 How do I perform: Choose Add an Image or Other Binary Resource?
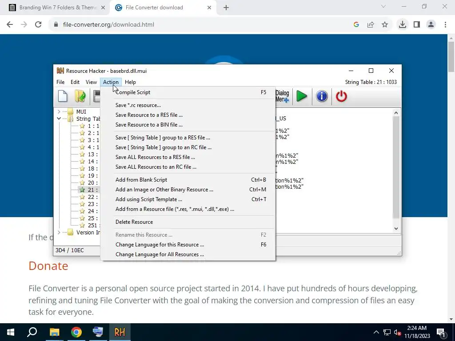pos(188,190)
